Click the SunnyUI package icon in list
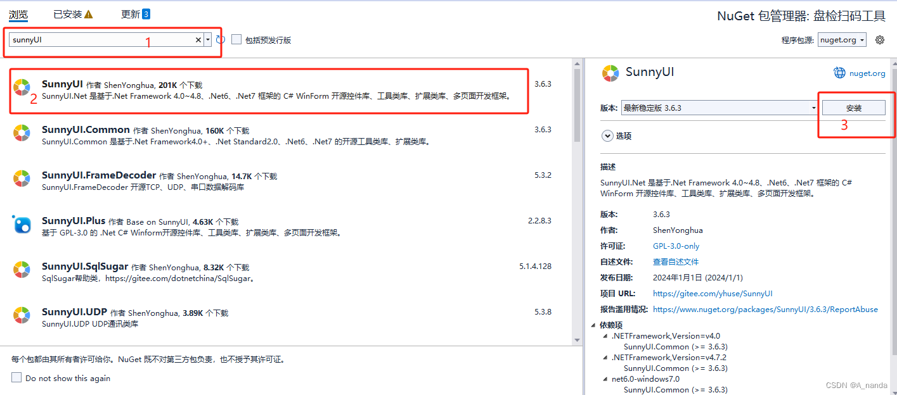The height and width of the screenshot is (395, 897). pyautogui.click(x=22, y=87)
